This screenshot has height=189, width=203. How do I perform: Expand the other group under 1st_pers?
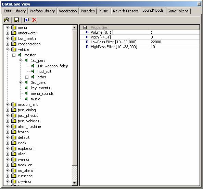click(x=27, y=77)
